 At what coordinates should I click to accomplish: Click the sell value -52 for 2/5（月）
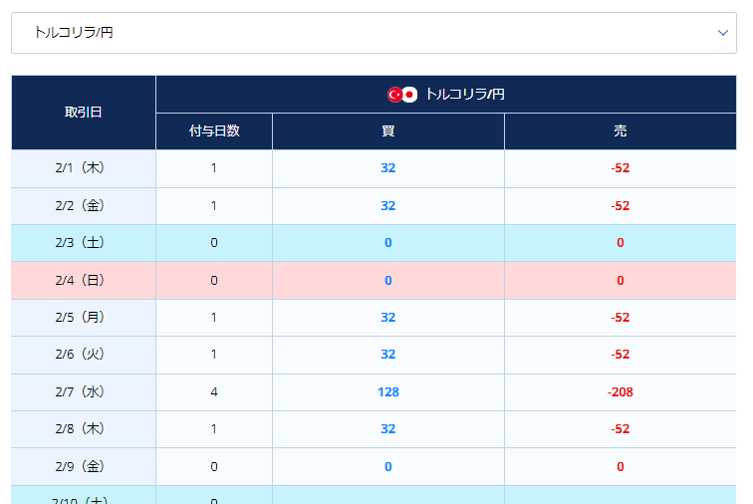[621, 318]
